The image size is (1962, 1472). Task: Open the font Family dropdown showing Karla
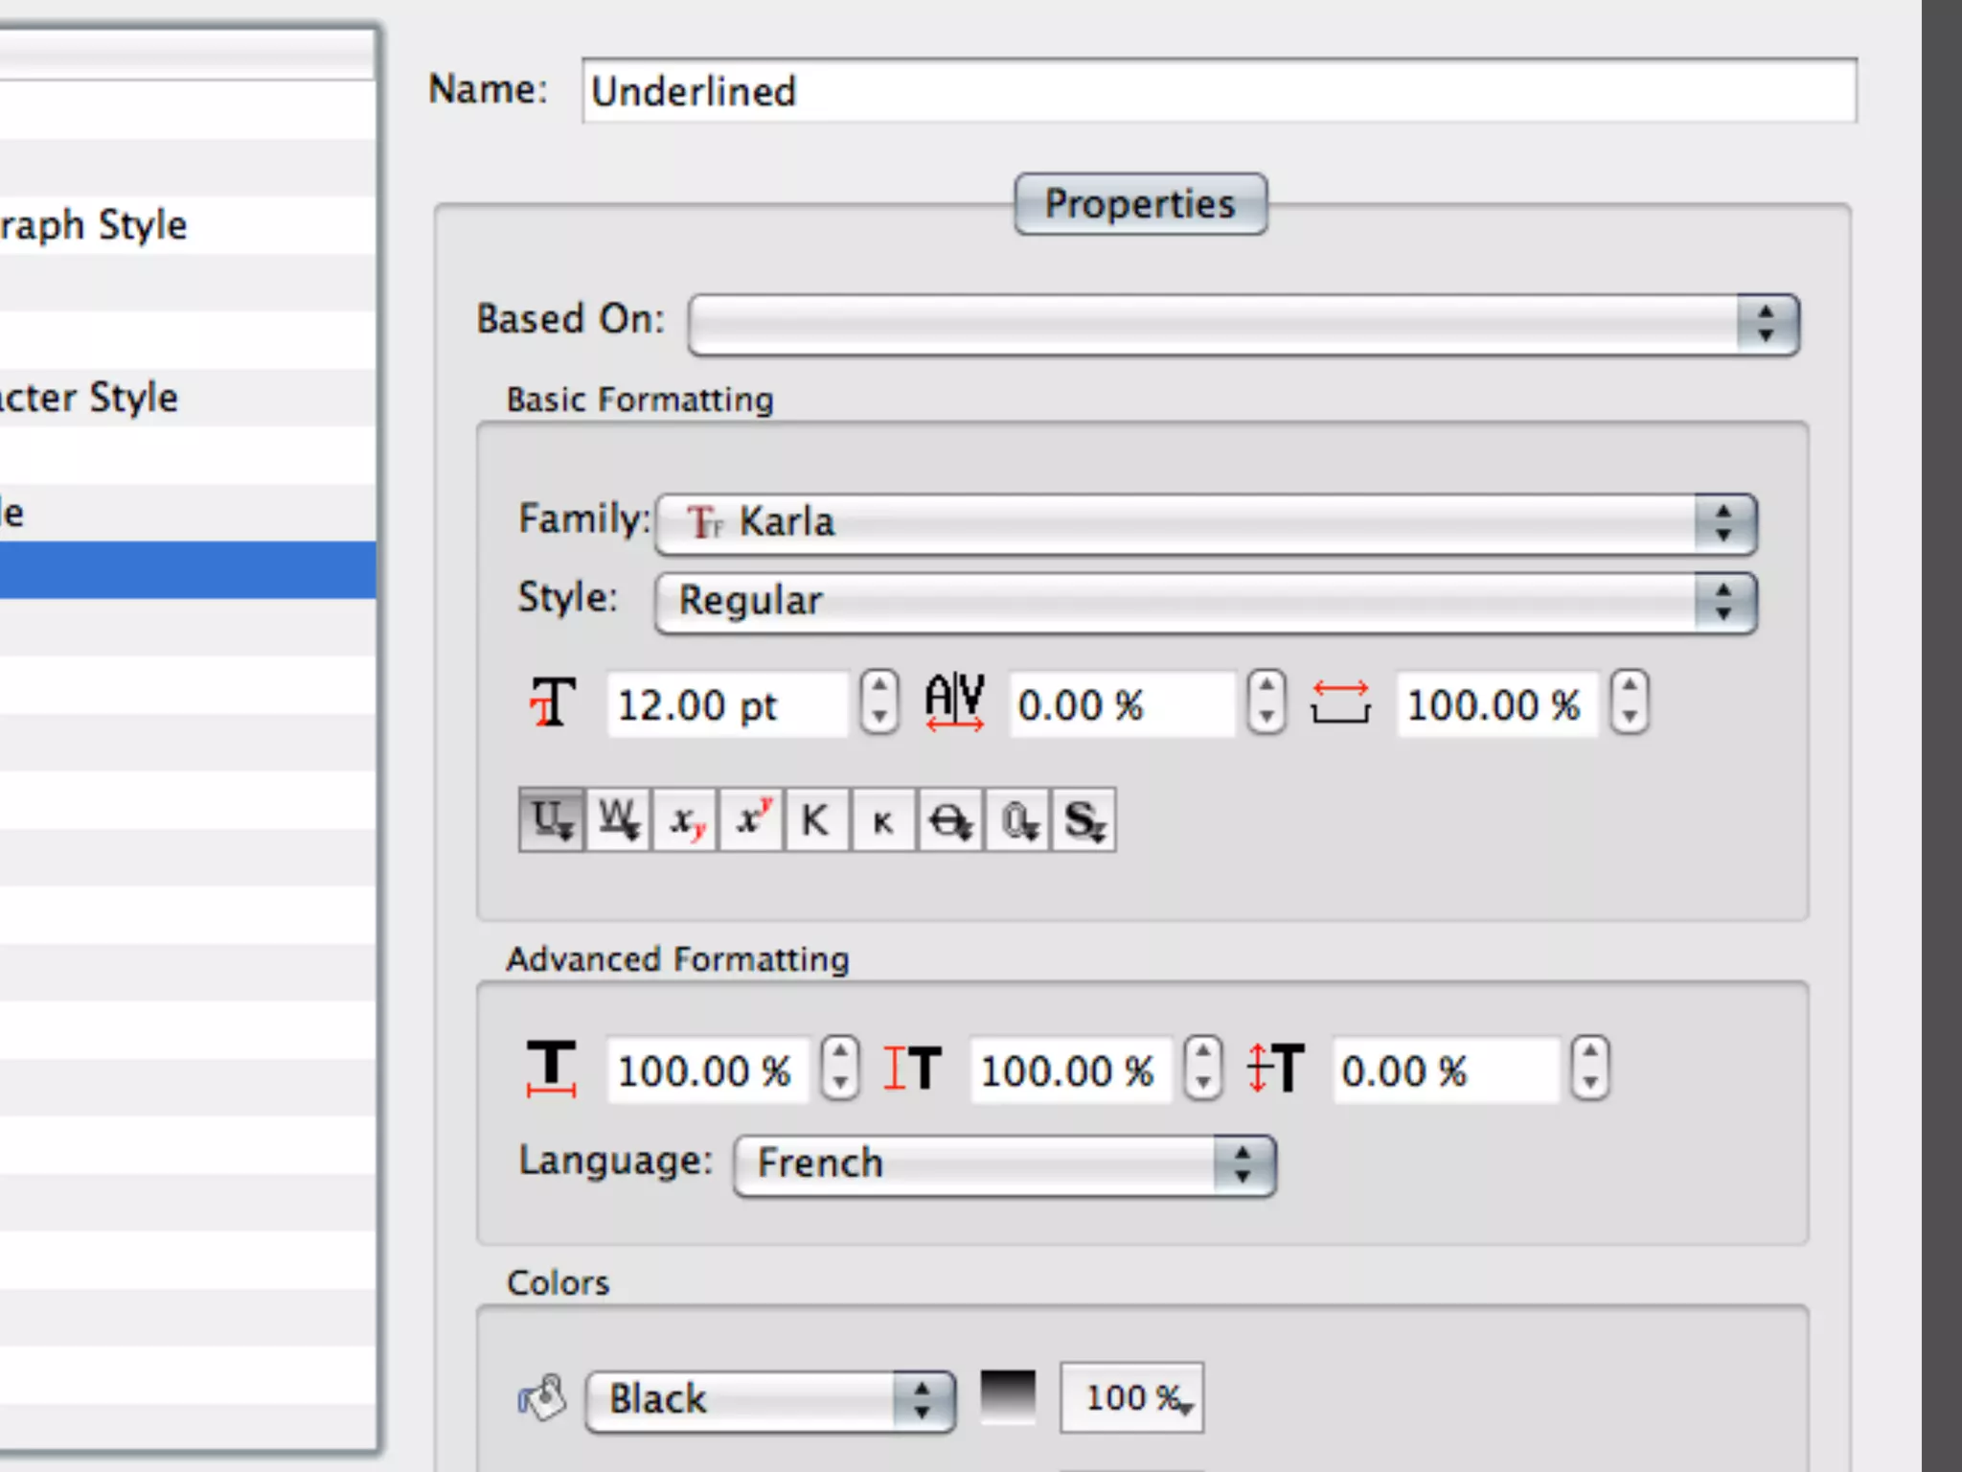(1205, 523)
